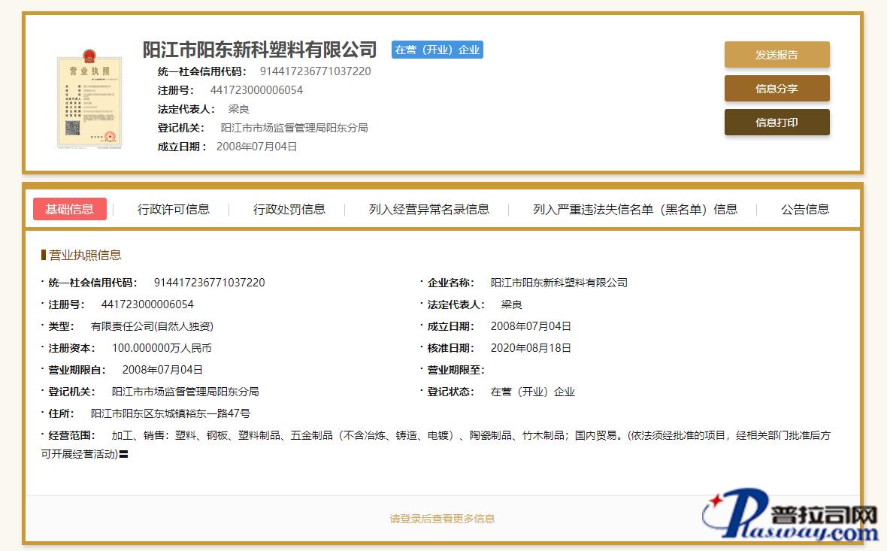Click the 在营（开业）企业 status badge beside the company name
887x551 pixels.
click(437, 50)
